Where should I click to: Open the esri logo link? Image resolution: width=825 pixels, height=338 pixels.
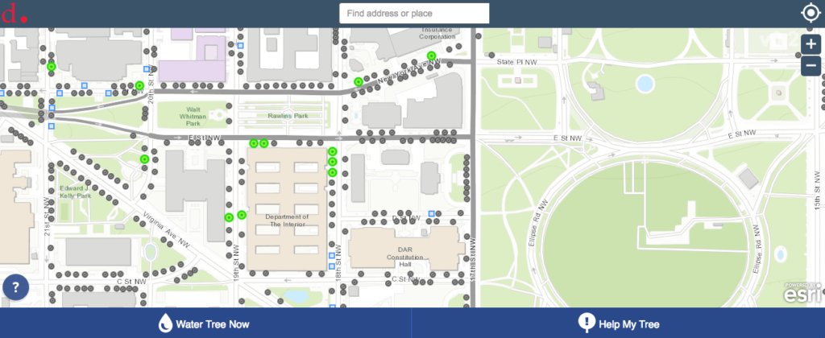point(803,293)
